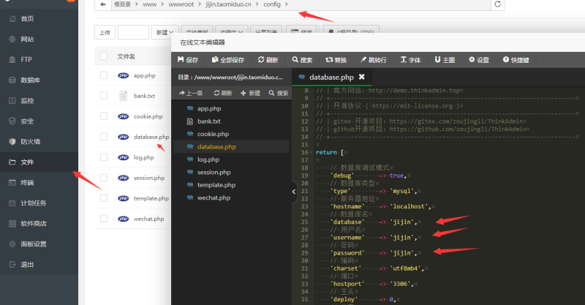The height and width of the screenshot is (305, 585).
Task: Click 刷新 in the editor top toolbar
Action: tap(268, 60)
